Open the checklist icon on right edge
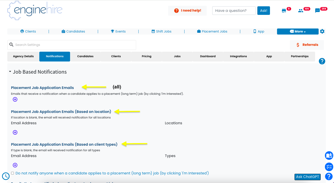334x183 pixels. [329, 167]
